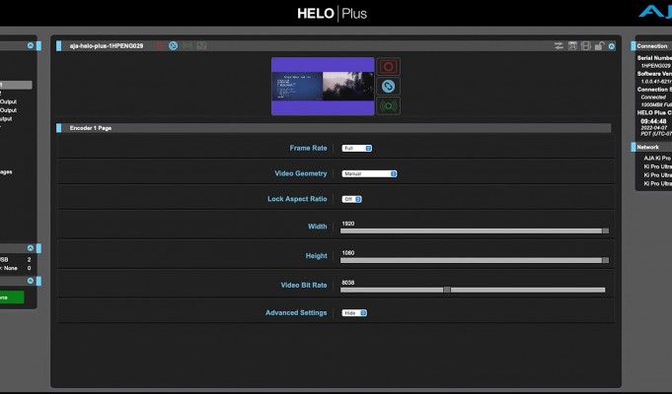Click the Network panel header
This screenshot has width=672, height=394.
[652, 147]
